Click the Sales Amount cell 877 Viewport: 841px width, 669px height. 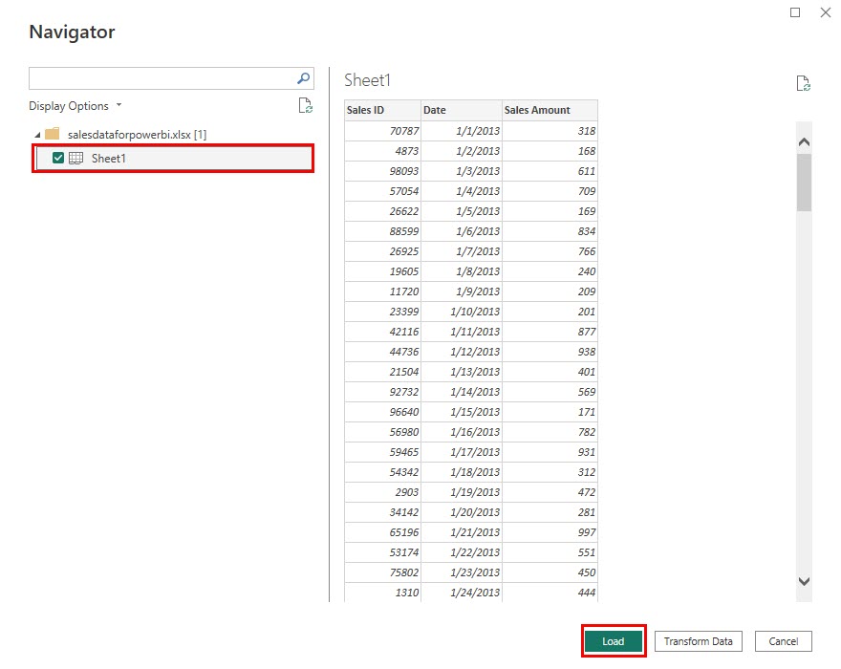550,332
